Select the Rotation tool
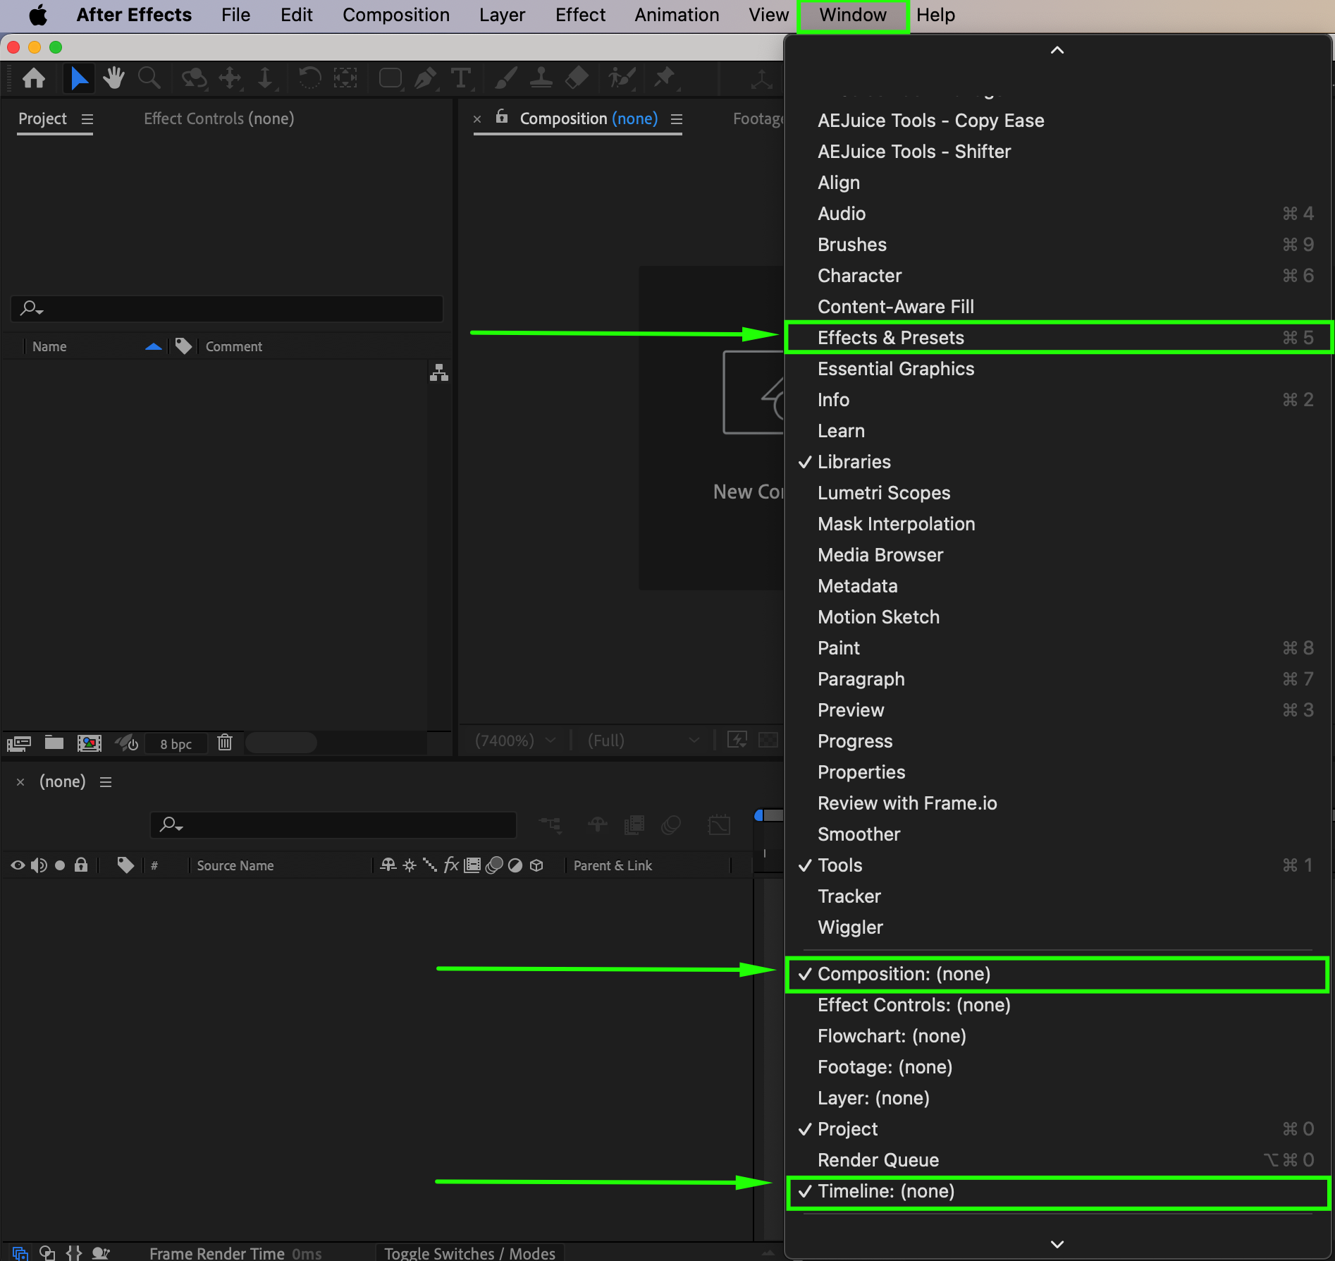This screenshot has width=1335, height=1261. 309,78
